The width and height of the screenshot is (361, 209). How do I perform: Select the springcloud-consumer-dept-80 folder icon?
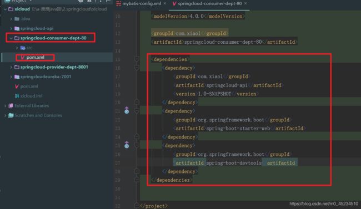tap(17, 38)
